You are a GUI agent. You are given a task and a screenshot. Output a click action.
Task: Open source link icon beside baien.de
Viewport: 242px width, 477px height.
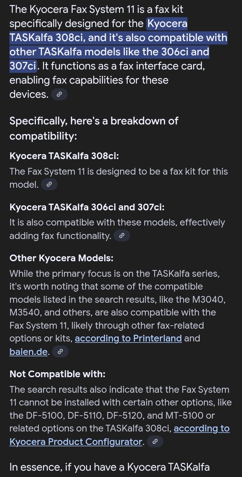[x=61, y=352]
